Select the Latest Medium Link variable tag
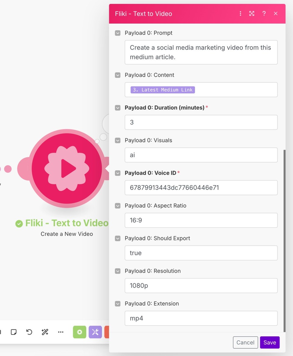This screenshot has width=293, height=356. pyautogui.click(x=163, y=90)
